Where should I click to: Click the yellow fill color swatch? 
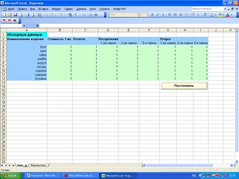click(220, 15)
